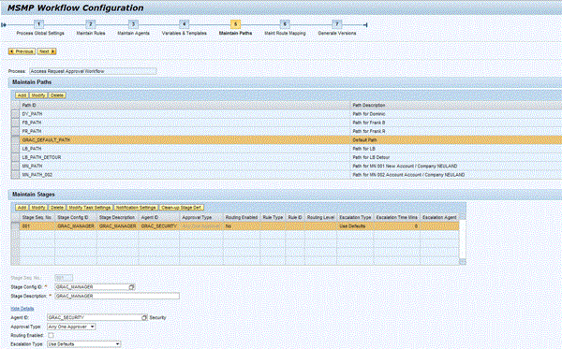
Task: Delete the selected path in Maintain Paths
Action: (x=57, y=95)
